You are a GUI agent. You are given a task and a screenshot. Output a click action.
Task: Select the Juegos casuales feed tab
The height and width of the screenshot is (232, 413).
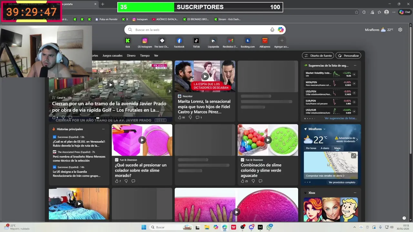pyautogui.click(x=113, y=55)
